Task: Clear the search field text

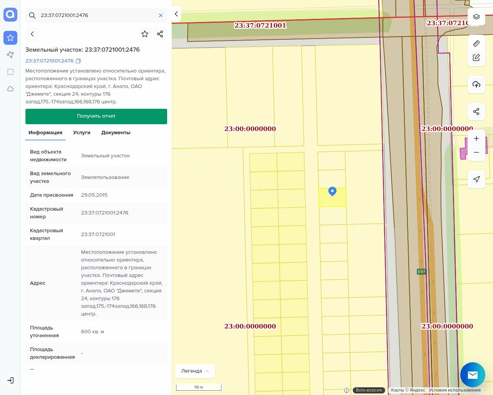Action: 161,15
